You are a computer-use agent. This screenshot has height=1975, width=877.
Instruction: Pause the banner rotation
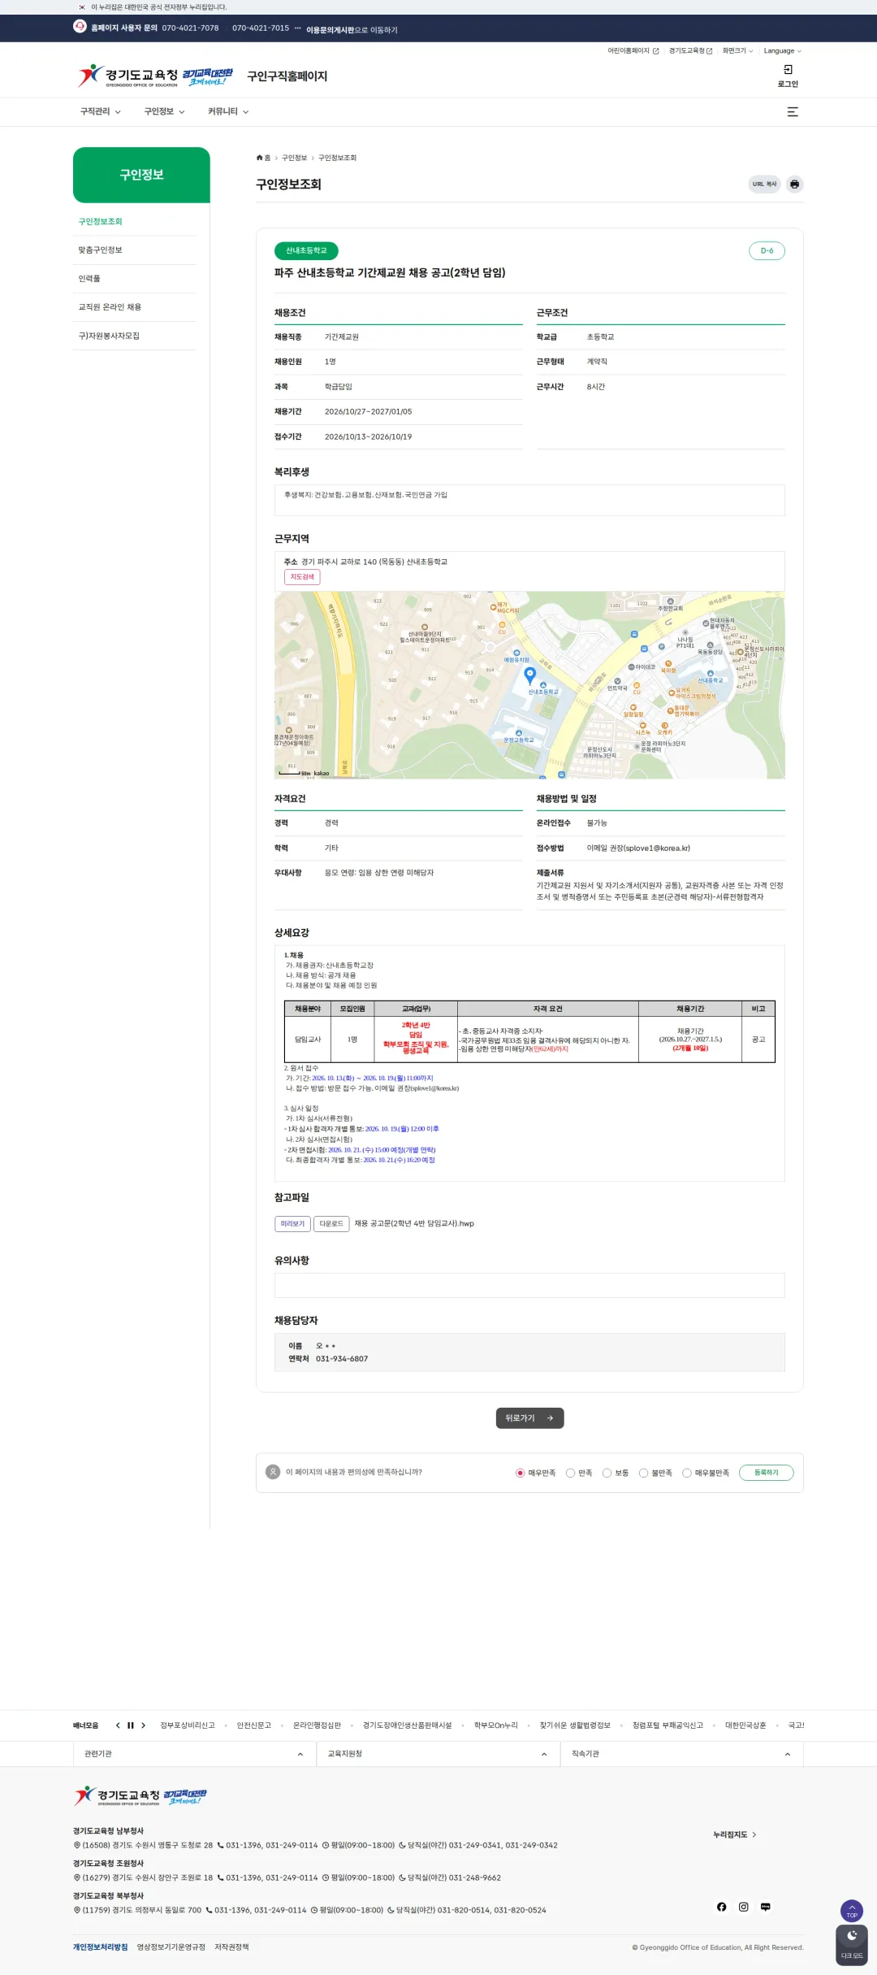[130, 1725]
